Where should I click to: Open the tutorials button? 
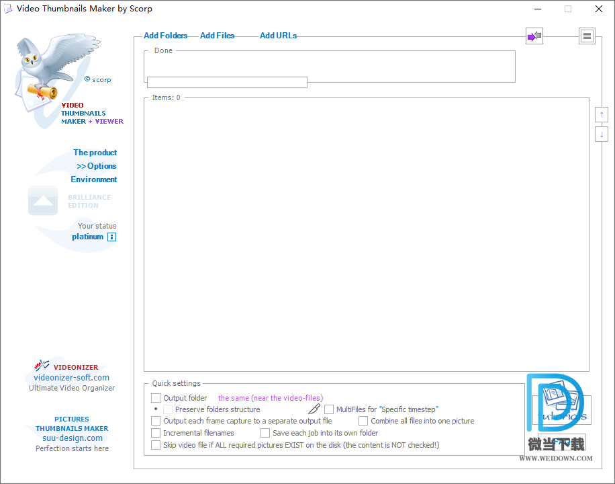click(x=562, y=410)
